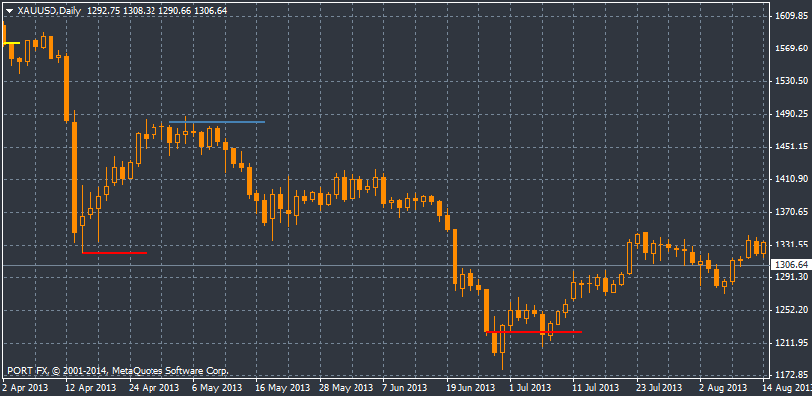Click the 1370.65 price axis label

click(x=792, y=212)
